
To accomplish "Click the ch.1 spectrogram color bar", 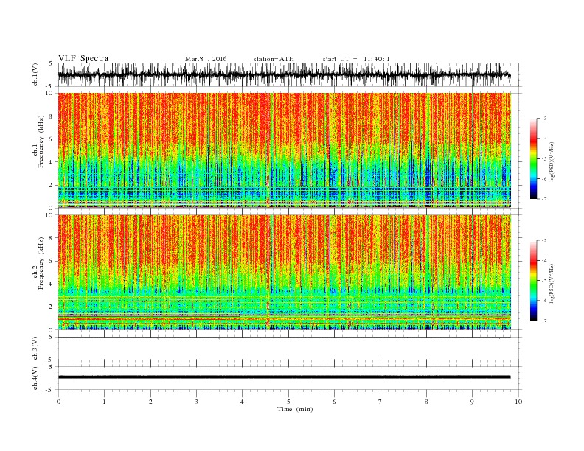I will [533, 159].
